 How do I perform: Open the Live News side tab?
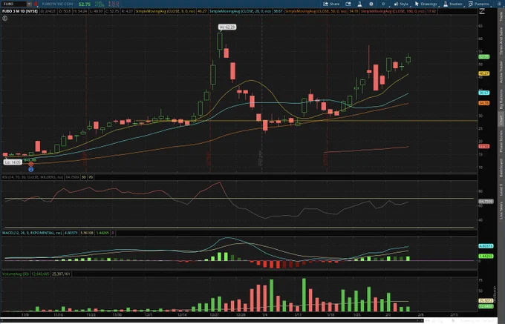[501, 211]
